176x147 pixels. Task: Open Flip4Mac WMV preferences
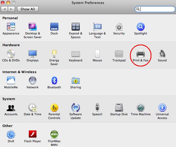click(x=54, y=135)
